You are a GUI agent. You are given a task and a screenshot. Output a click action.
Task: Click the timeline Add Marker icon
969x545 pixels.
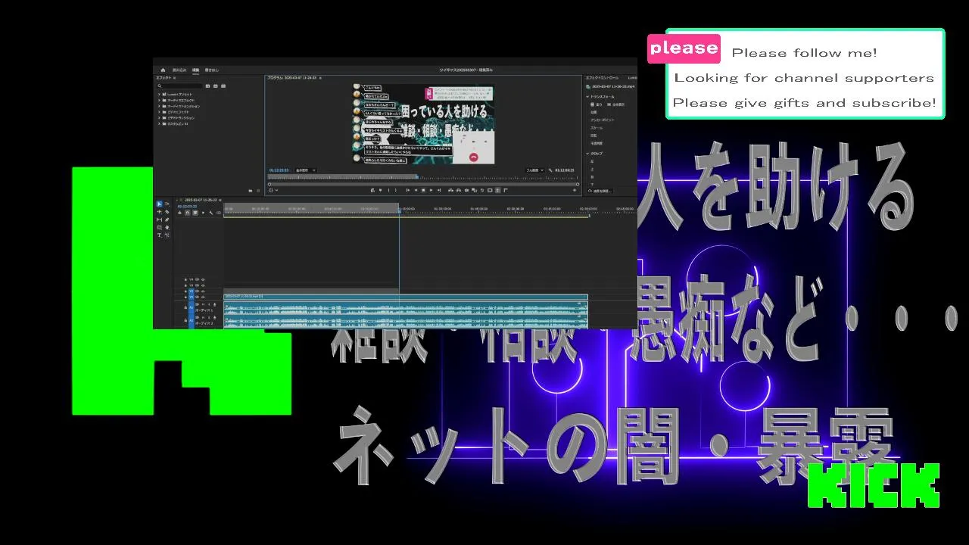pyautogui.click(x=203, y=213)
